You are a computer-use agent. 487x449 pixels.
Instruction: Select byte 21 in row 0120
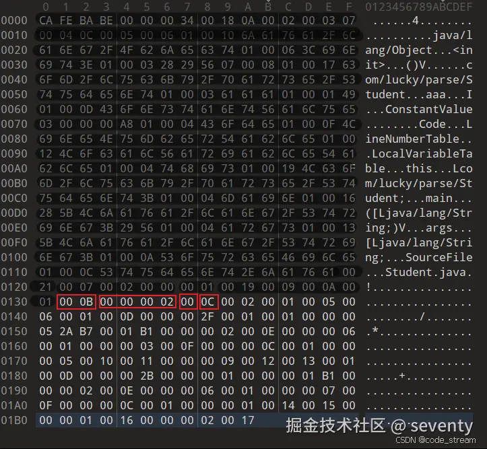pos(46,287)
